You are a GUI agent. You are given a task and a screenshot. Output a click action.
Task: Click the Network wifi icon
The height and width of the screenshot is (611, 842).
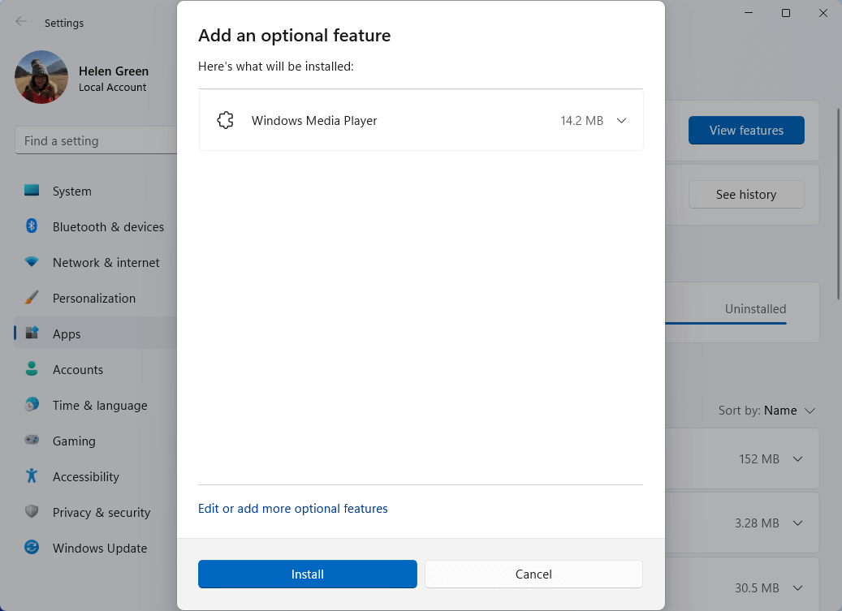pos(32,262)
